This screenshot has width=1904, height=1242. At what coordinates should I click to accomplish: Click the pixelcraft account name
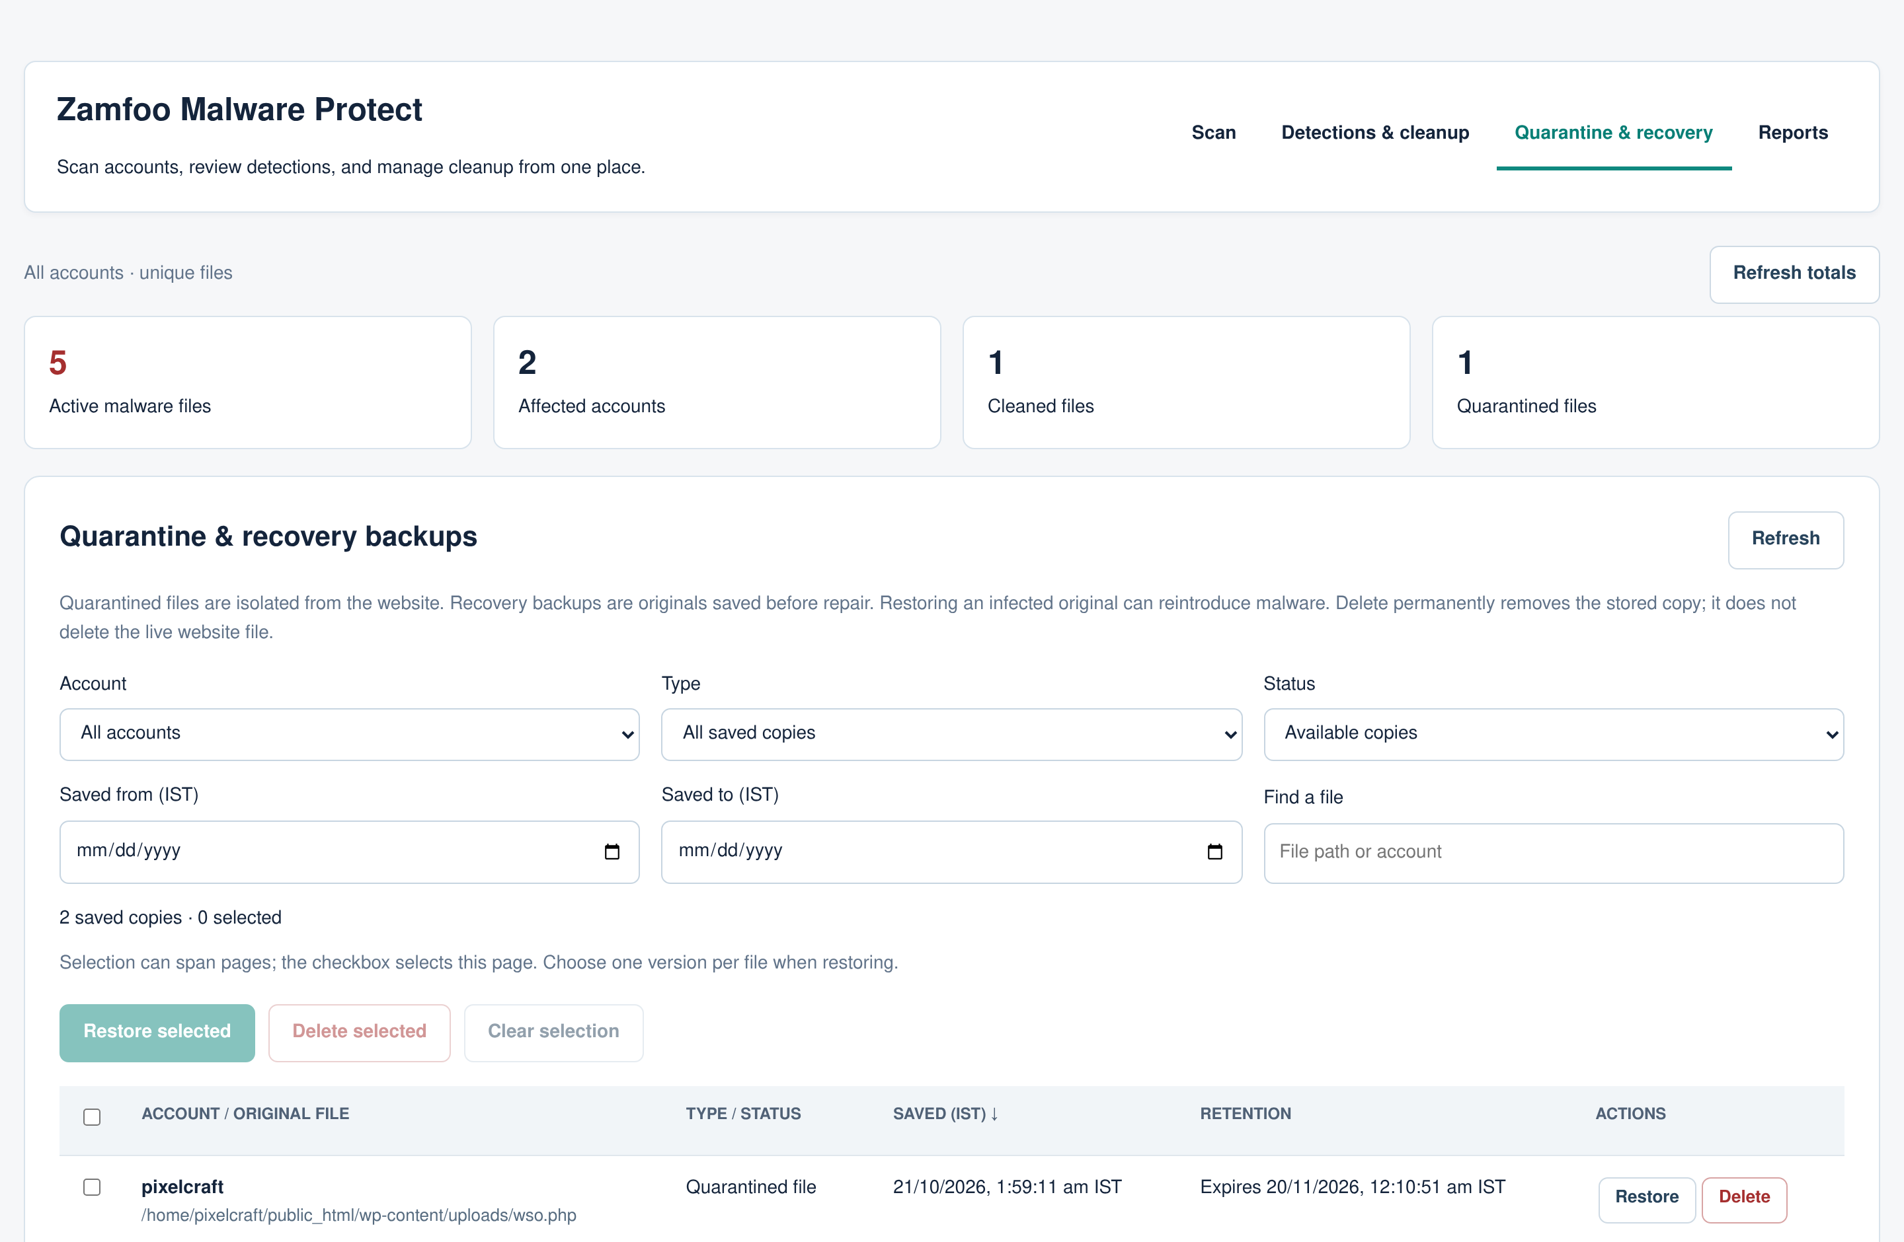coord(182,1187)
